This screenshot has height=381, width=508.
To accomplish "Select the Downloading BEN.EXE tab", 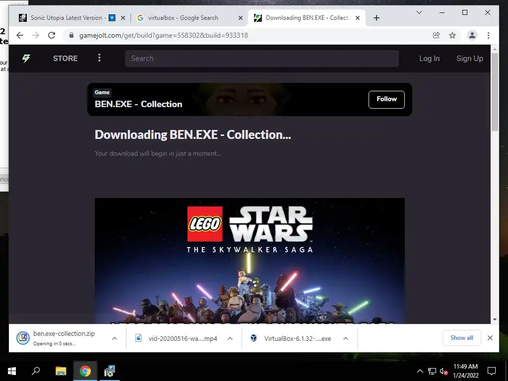I will coord(307,18).
